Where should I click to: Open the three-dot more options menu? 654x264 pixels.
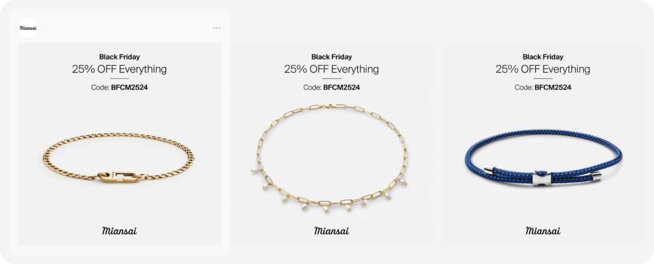(217, 28)
